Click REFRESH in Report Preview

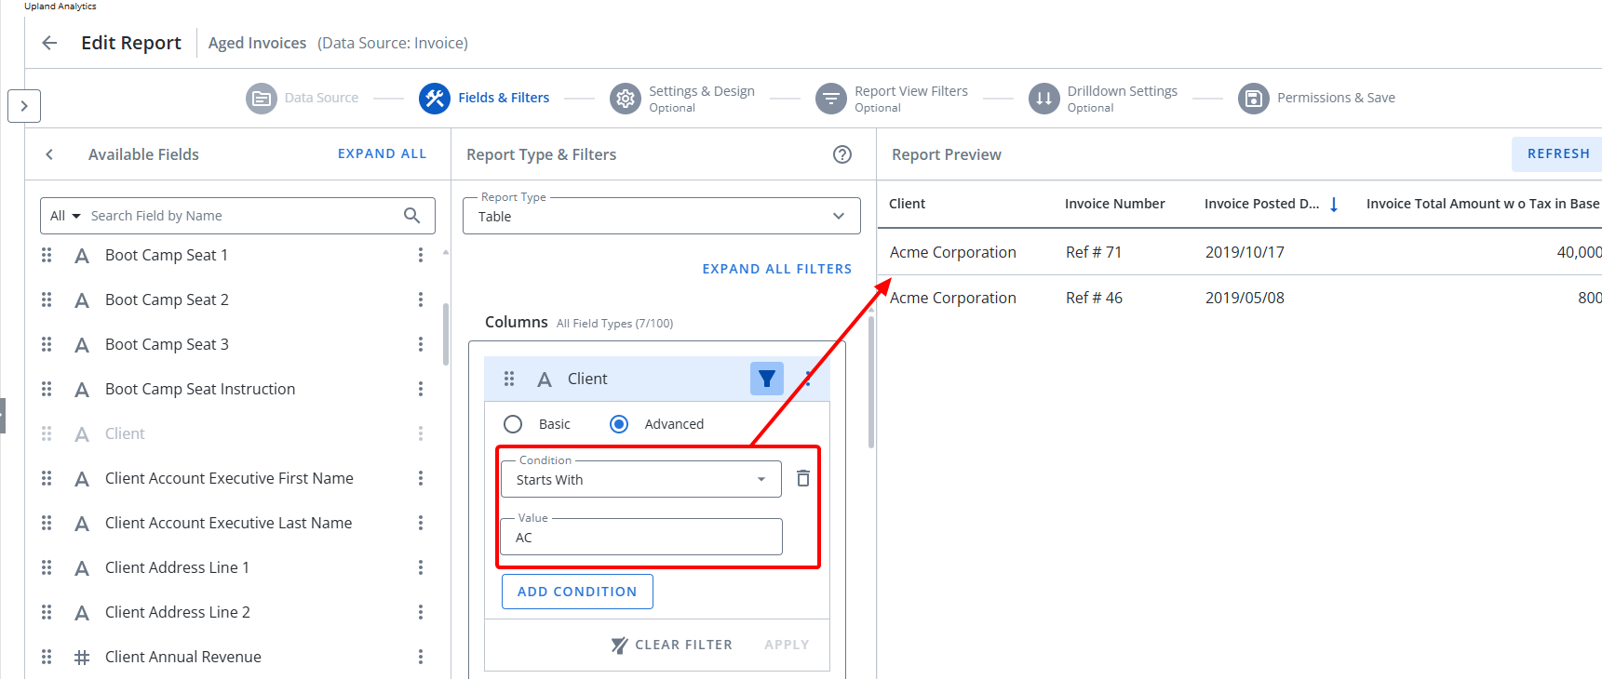pyautogui.click(x=1558, y=153)
